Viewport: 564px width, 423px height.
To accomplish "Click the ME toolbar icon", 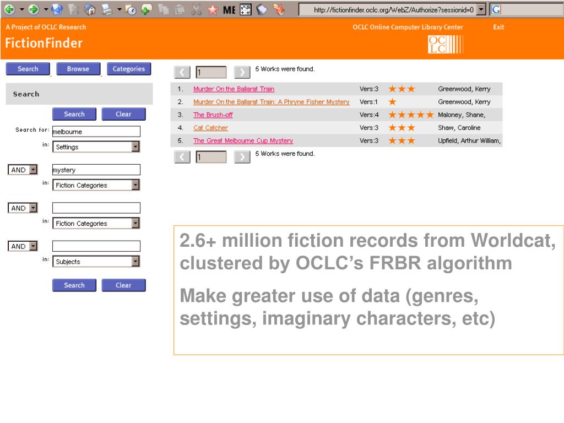I will point(229,10).
